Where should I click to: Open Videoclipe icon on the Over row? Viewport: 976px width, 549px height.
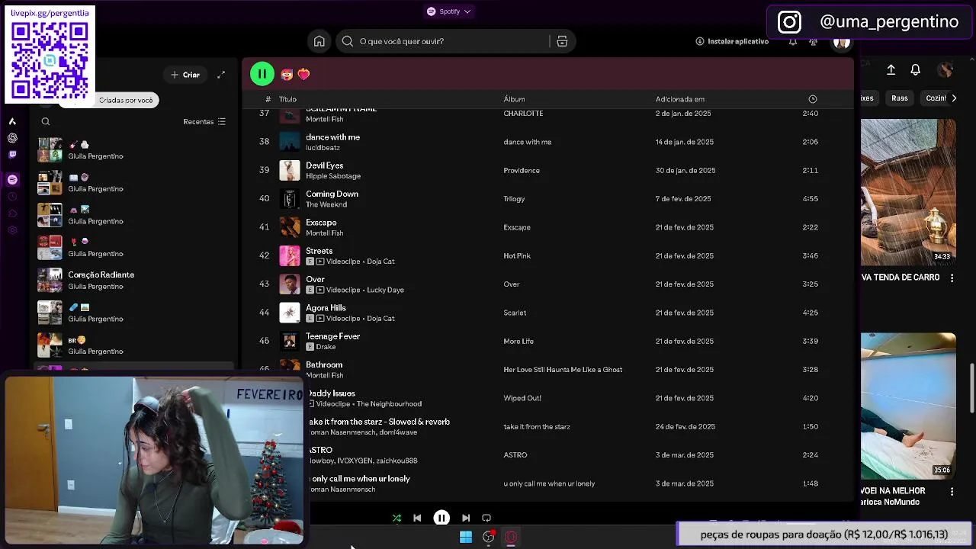[320, 290]
